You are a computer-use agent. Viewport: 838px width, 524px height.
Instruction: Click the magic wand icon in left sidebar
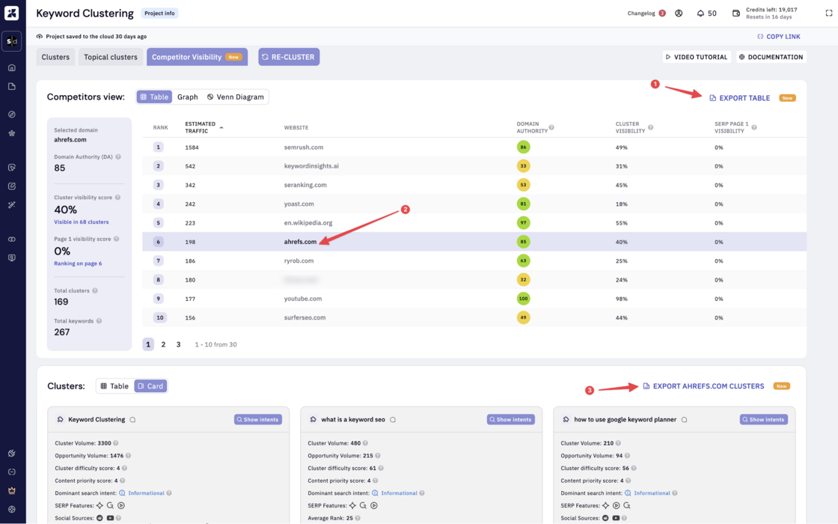[12, 205]
